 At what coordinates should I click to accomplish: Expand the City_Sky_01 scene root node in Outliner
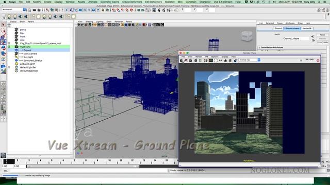pos(9,43)
